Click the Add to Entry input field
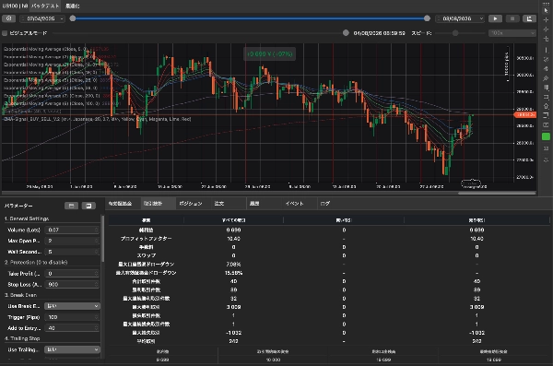 (72, 328)
